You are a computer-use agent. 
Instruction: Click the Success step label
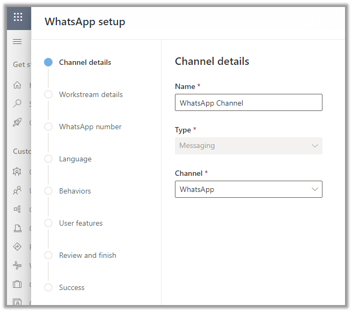click(x=72, y=287)
